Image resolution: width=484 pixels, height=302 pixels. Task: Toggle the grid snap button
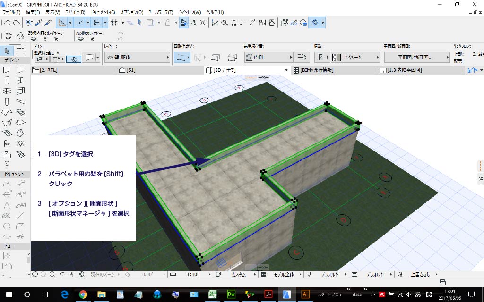tap(114, 23)
